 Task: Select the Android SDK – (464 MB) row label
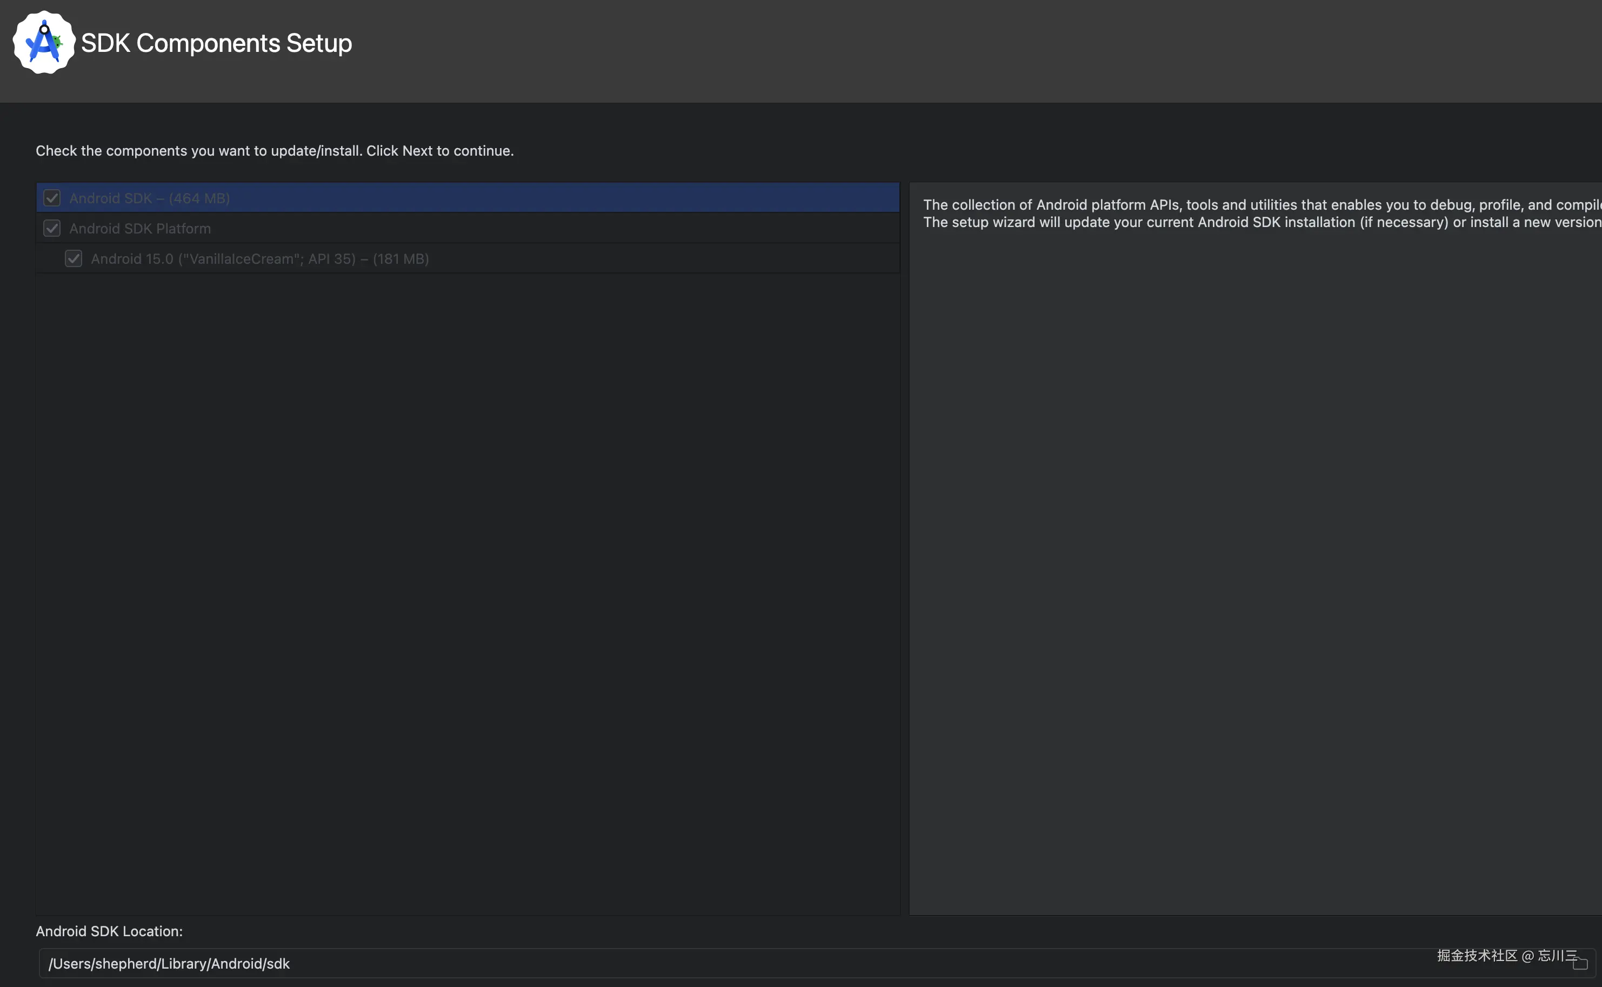click(149, 198)
